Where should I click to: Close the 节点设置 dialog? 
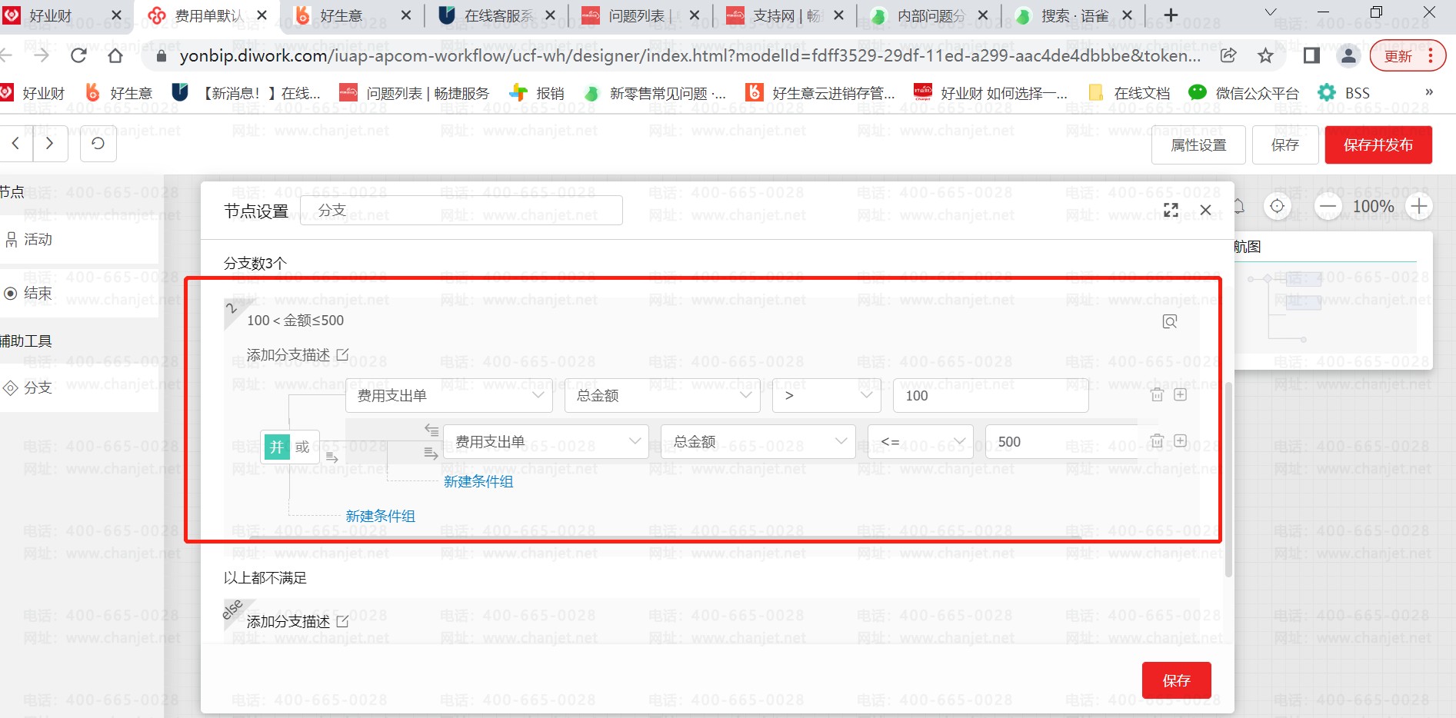coord(1205,211)
